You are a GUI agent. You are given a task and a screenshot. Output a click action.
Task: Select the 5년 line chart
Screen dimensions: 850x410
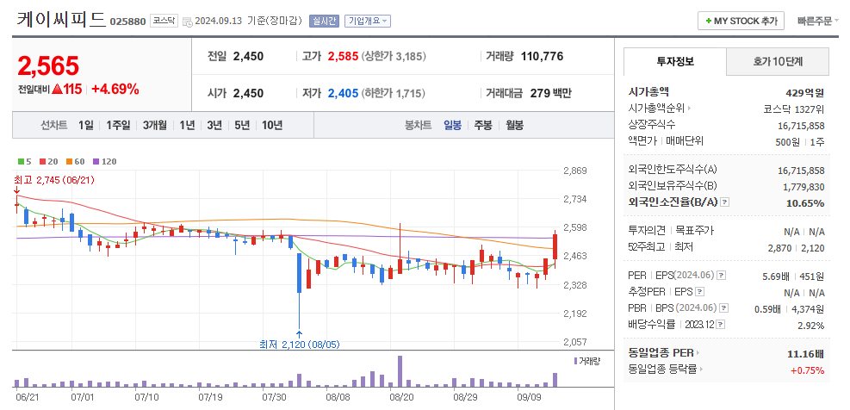tap(242, 125)
